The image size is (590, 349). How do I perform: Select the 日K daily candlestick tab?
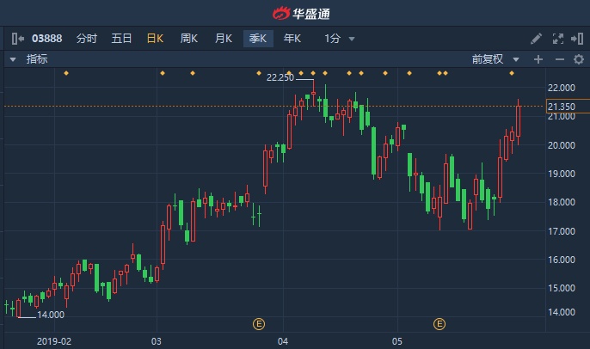(155, 39)
